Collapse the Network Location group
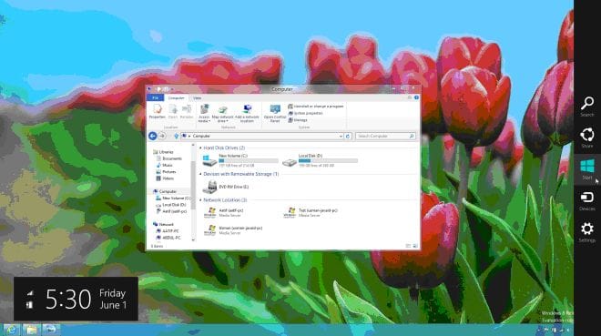This screenshot has height=336, width=601. coord(200,200)
